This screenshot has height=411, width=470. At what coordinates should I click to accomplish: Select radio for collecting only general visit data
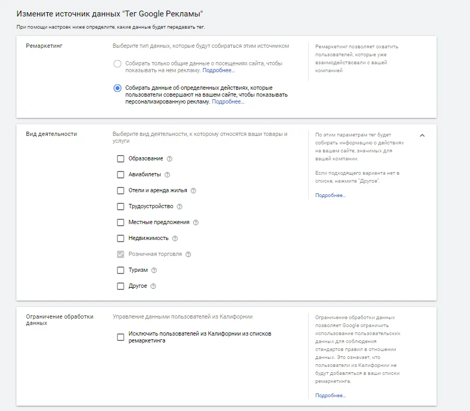coord(118,64)
